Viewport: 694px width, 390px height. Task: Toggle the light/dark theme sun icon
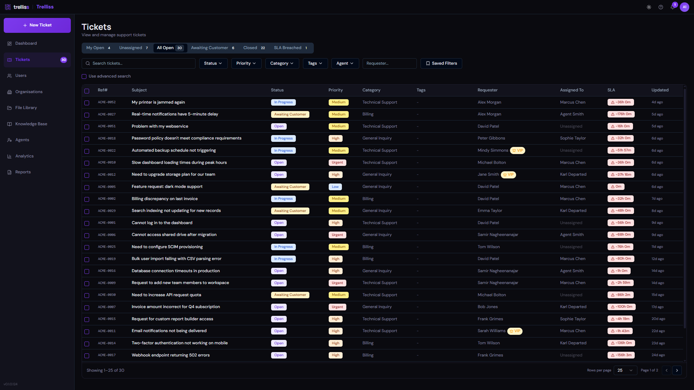[649, 7]
